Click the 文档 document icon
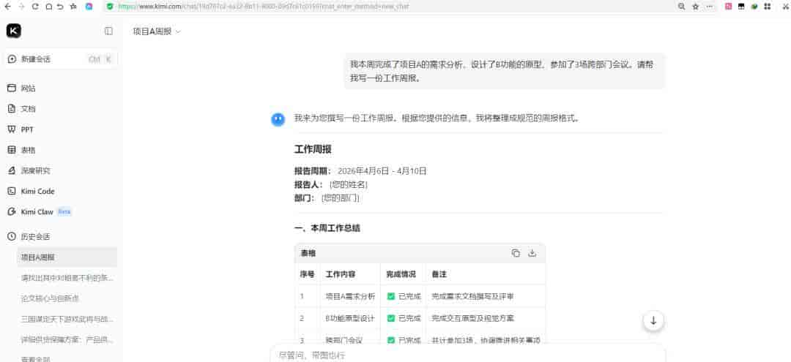The height and width of the screenshot is (362, 791). pos(12,109)
